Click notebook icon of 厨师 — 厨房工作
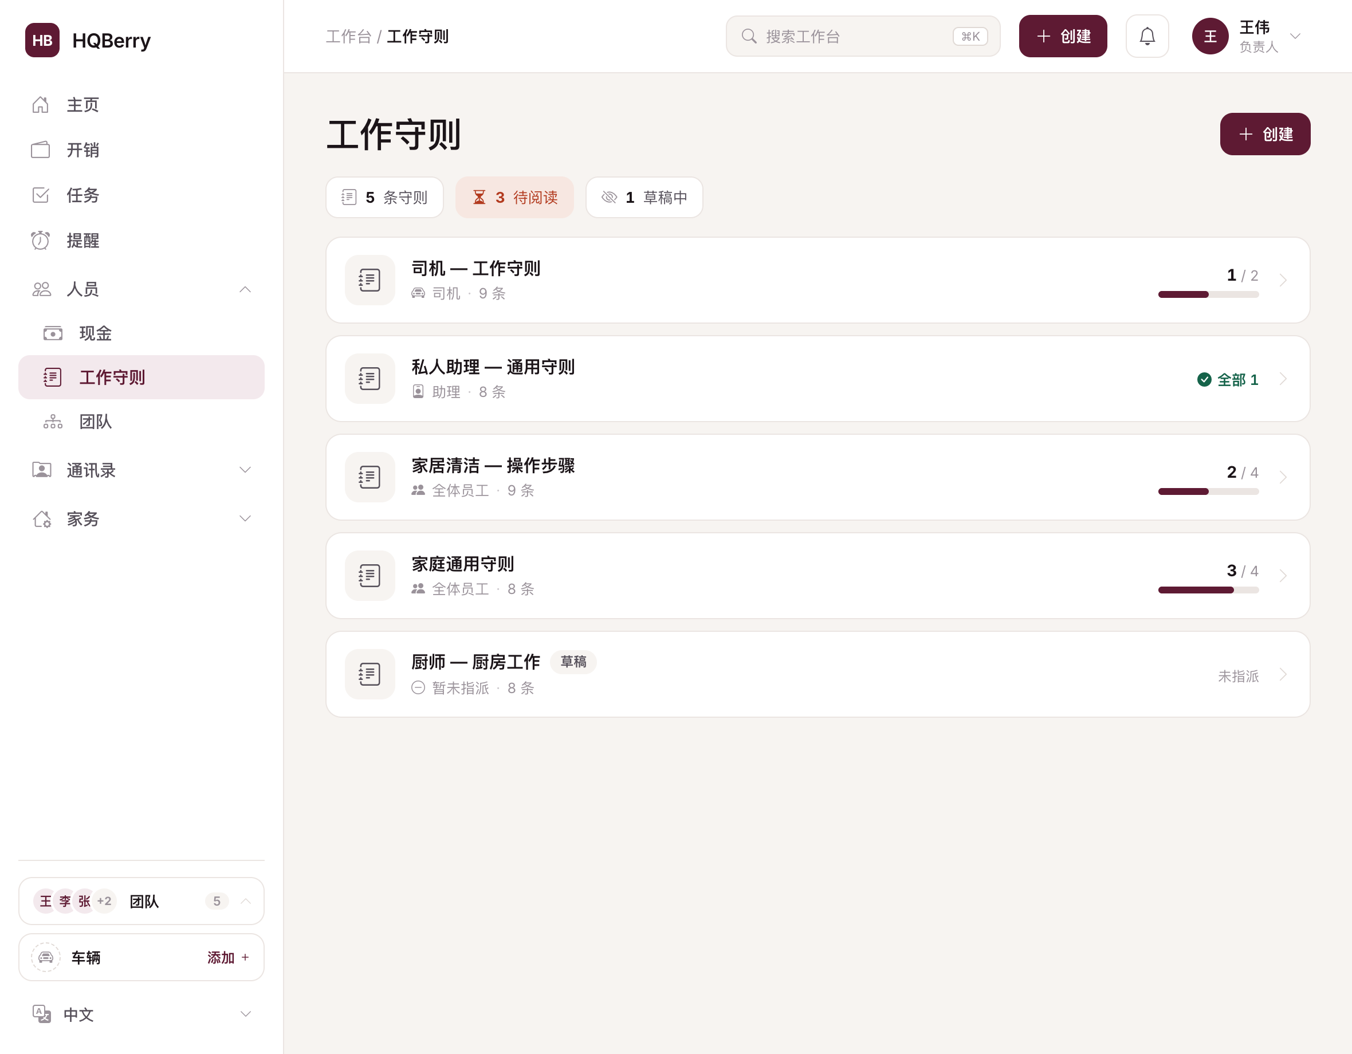Viewport: 1352px width, 1054px height. click(x=370, y=674)
